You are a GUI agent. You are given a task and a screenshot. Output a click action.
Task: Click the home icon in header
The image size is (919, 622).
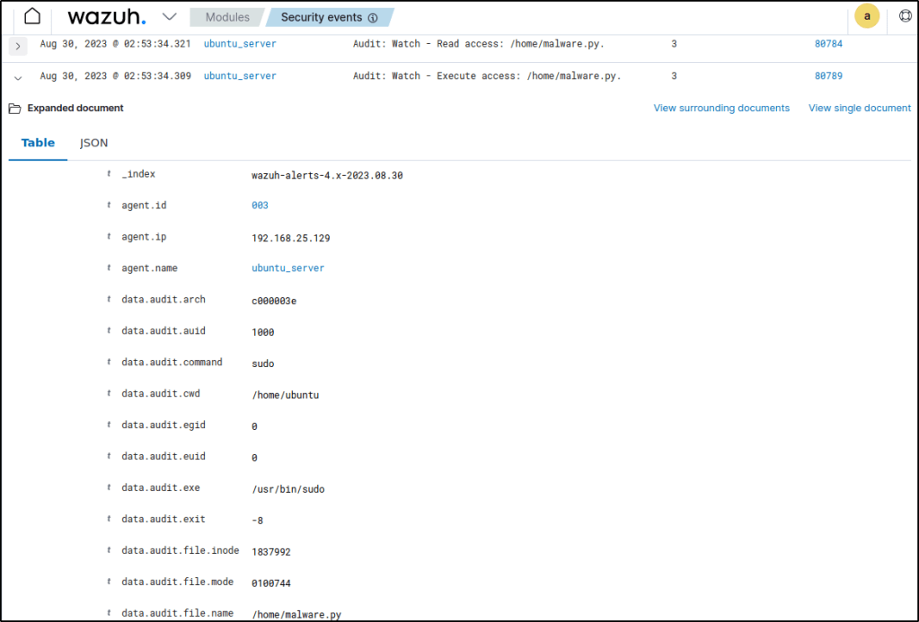coord(32,17)
